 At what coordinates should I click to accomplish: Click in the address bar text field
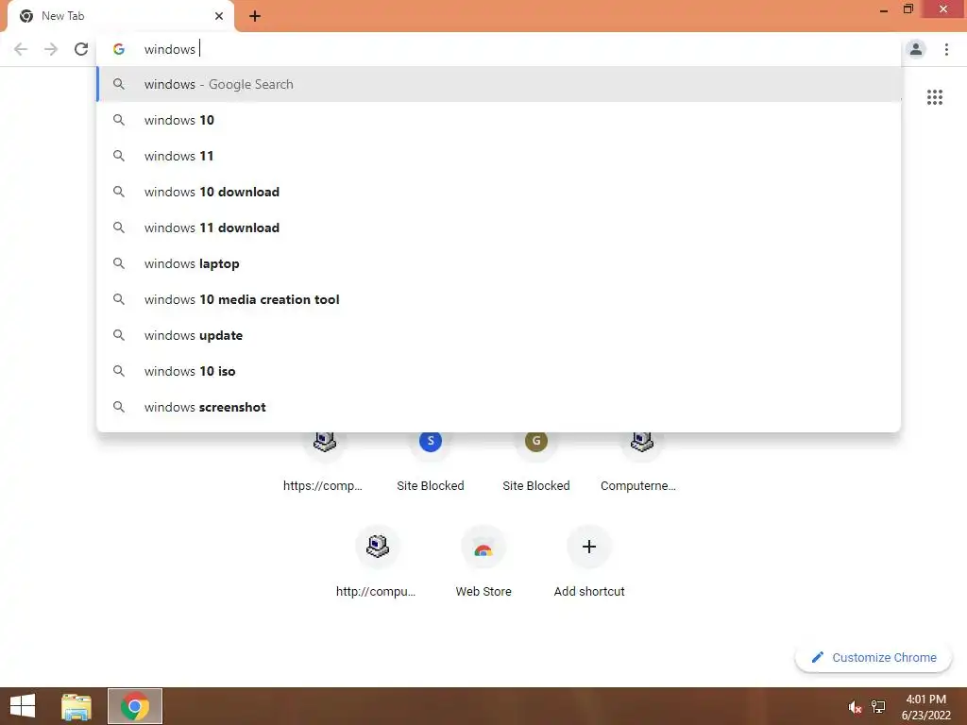(x=499, y=49)
